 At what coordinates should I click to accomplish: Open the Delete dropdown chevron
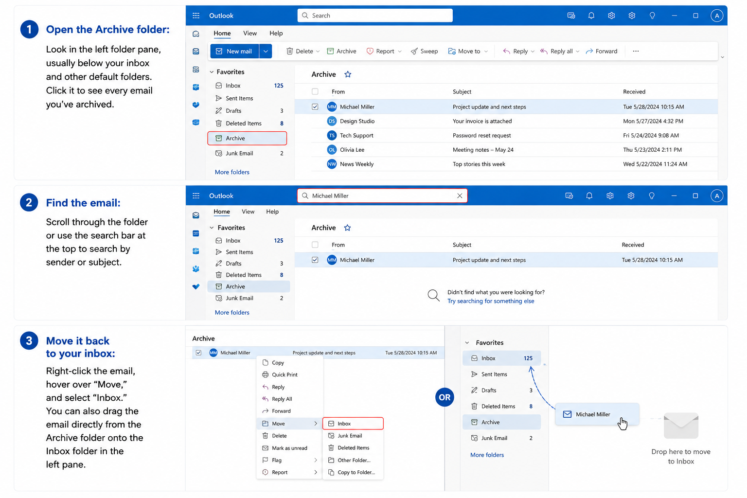pyautogui.click(x=318, y=51)
